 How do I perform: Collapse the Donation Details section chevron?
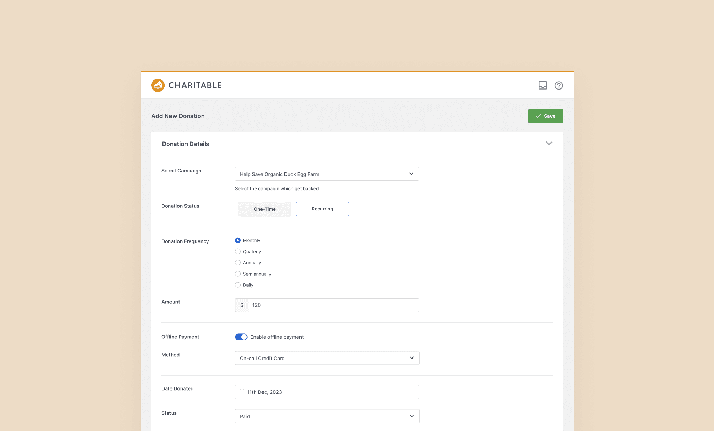549,144
